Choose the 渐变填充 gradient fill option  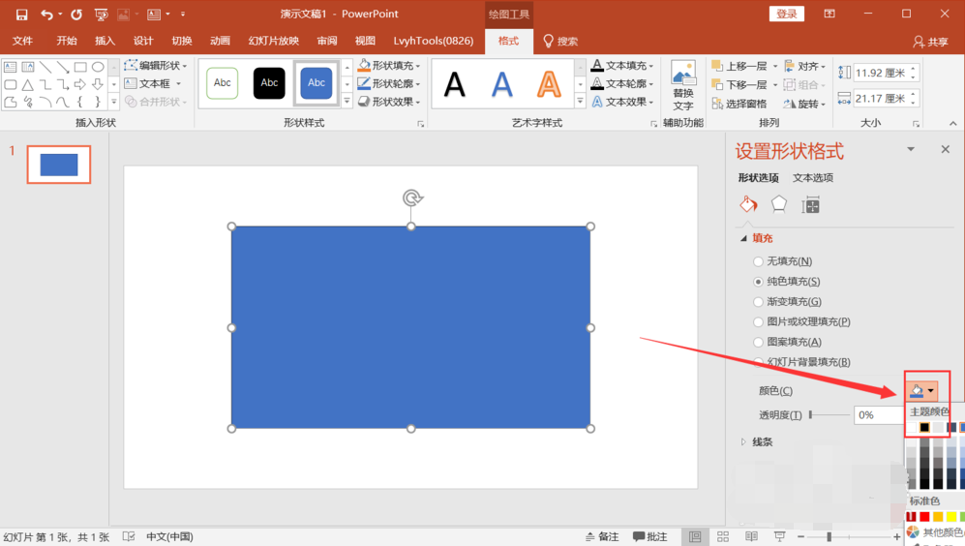(759, 302)
